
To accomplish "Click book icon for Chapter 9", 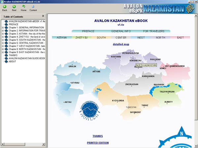I will point(6,52).
